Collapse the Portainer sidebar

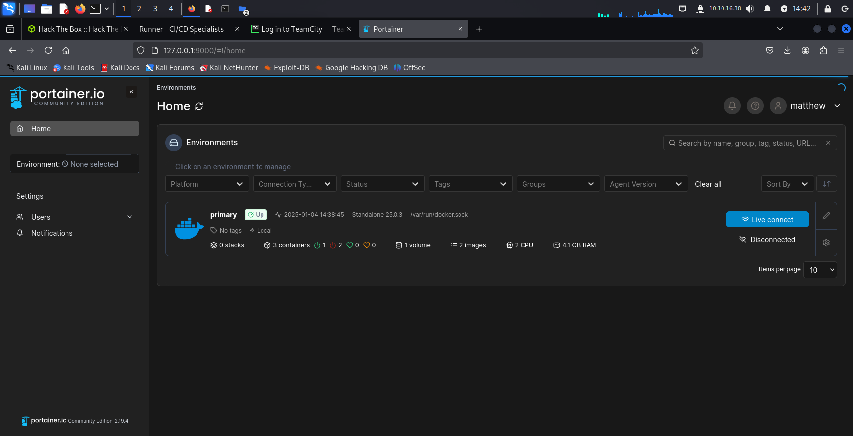point(131,92)
